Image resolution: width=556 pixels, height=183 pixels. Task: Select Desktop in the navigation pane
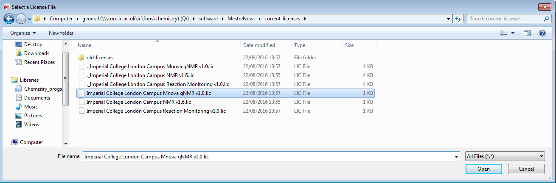click(x=33, y=44)
